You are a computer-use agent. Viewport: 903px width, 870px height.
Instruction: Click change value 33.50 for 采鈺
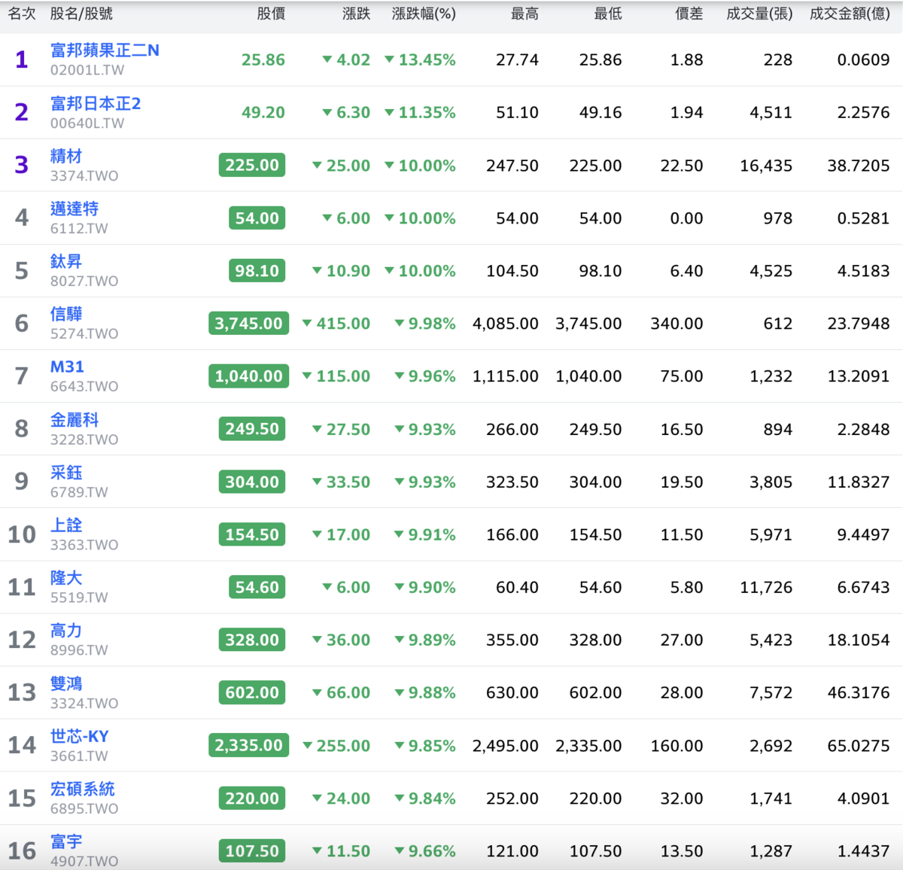(x=342, y=482)
